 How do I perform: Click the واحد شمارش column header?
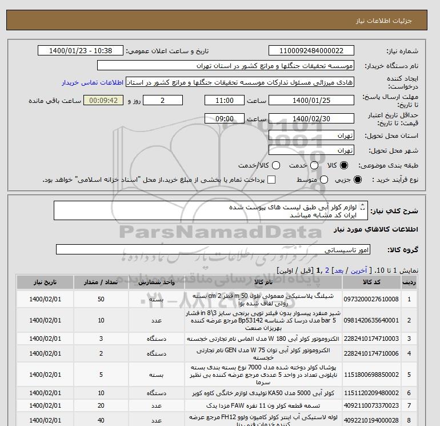157,282
